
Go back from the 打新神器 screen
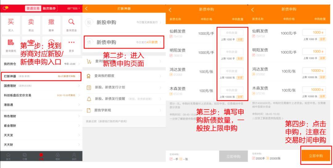point(86,9)
